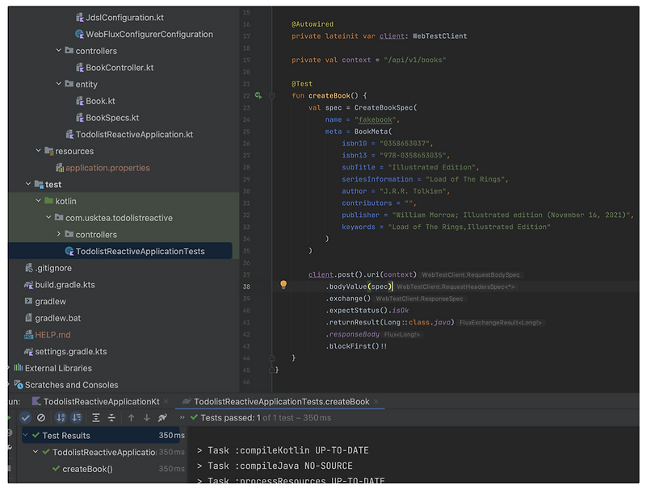Jump to previous test with up arrow icon
Viewport: 646px width, 485px height.
[131, 418]
